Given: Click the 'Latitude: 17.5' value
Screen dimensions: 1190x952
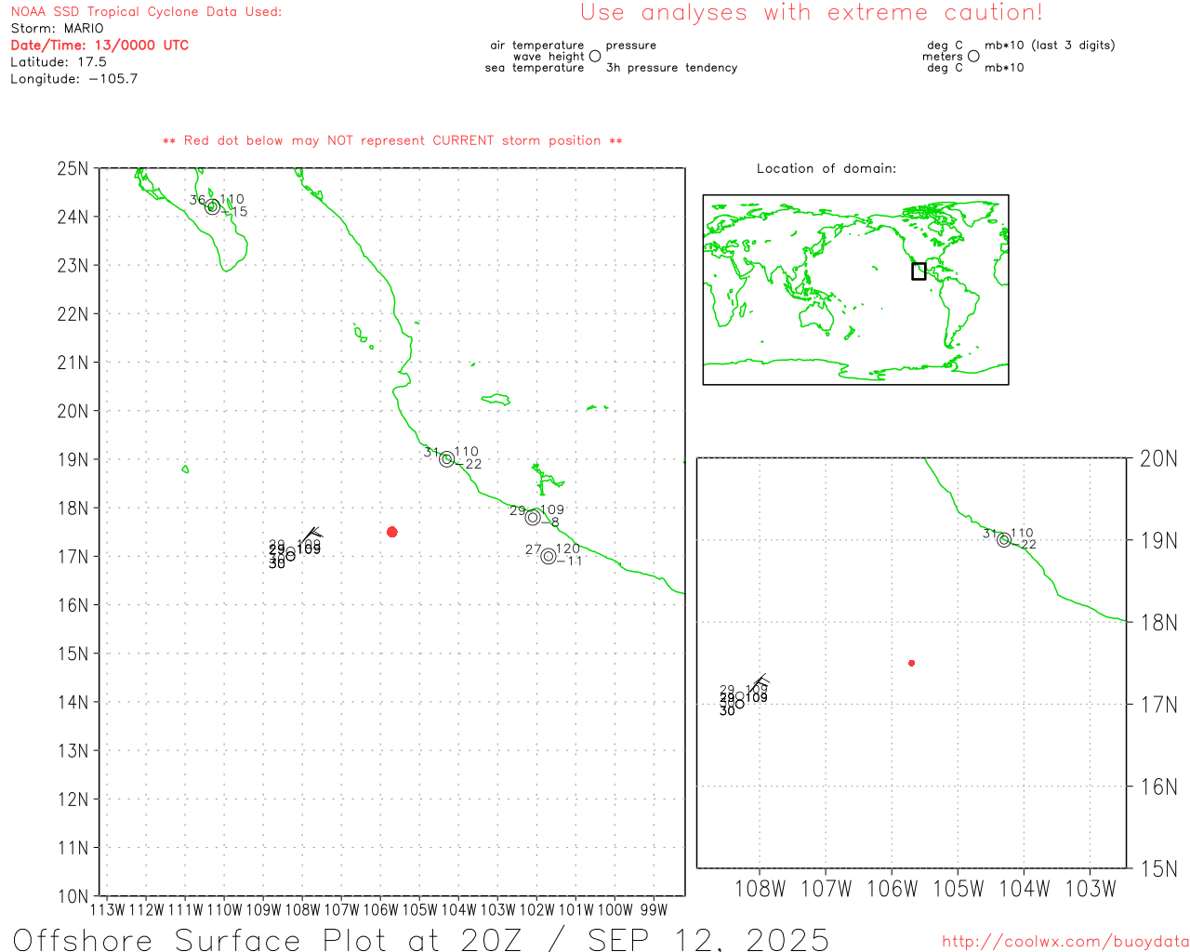Looking at the screenshot, I should pyautogui.click(x=59, y=62).
